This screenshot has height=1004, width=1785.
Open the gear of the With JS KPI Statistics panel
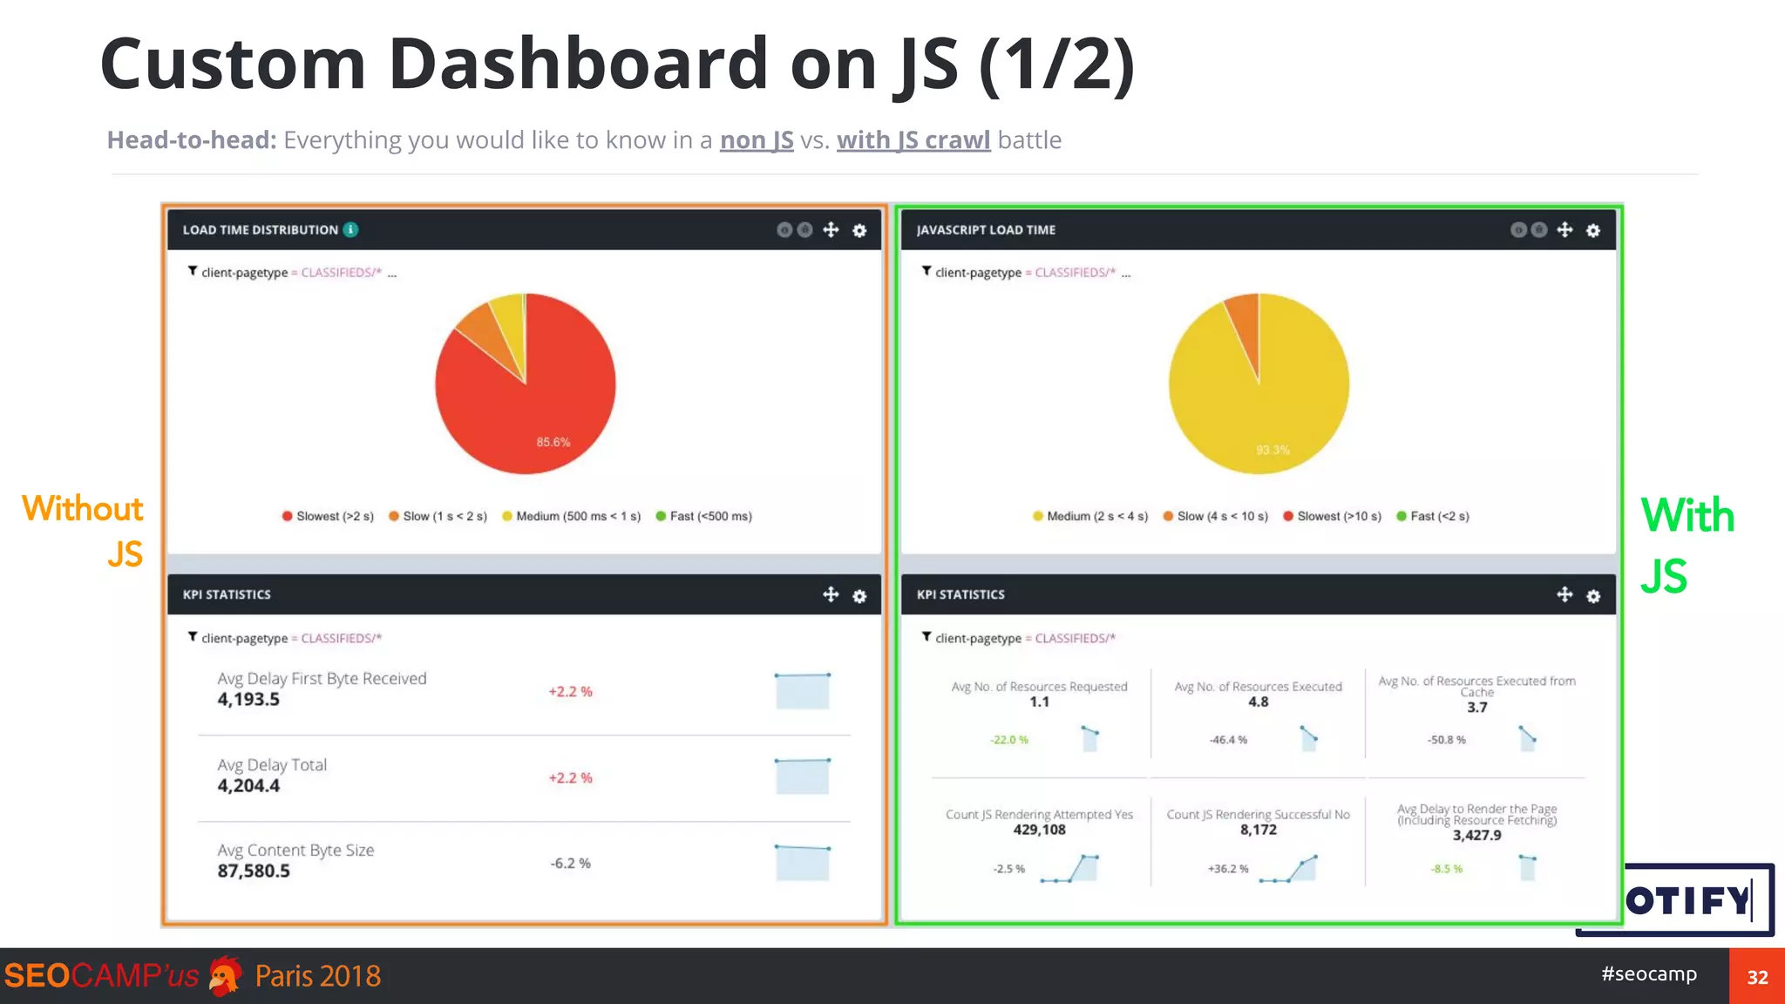pyautogui.click(x=1593, y=595)
